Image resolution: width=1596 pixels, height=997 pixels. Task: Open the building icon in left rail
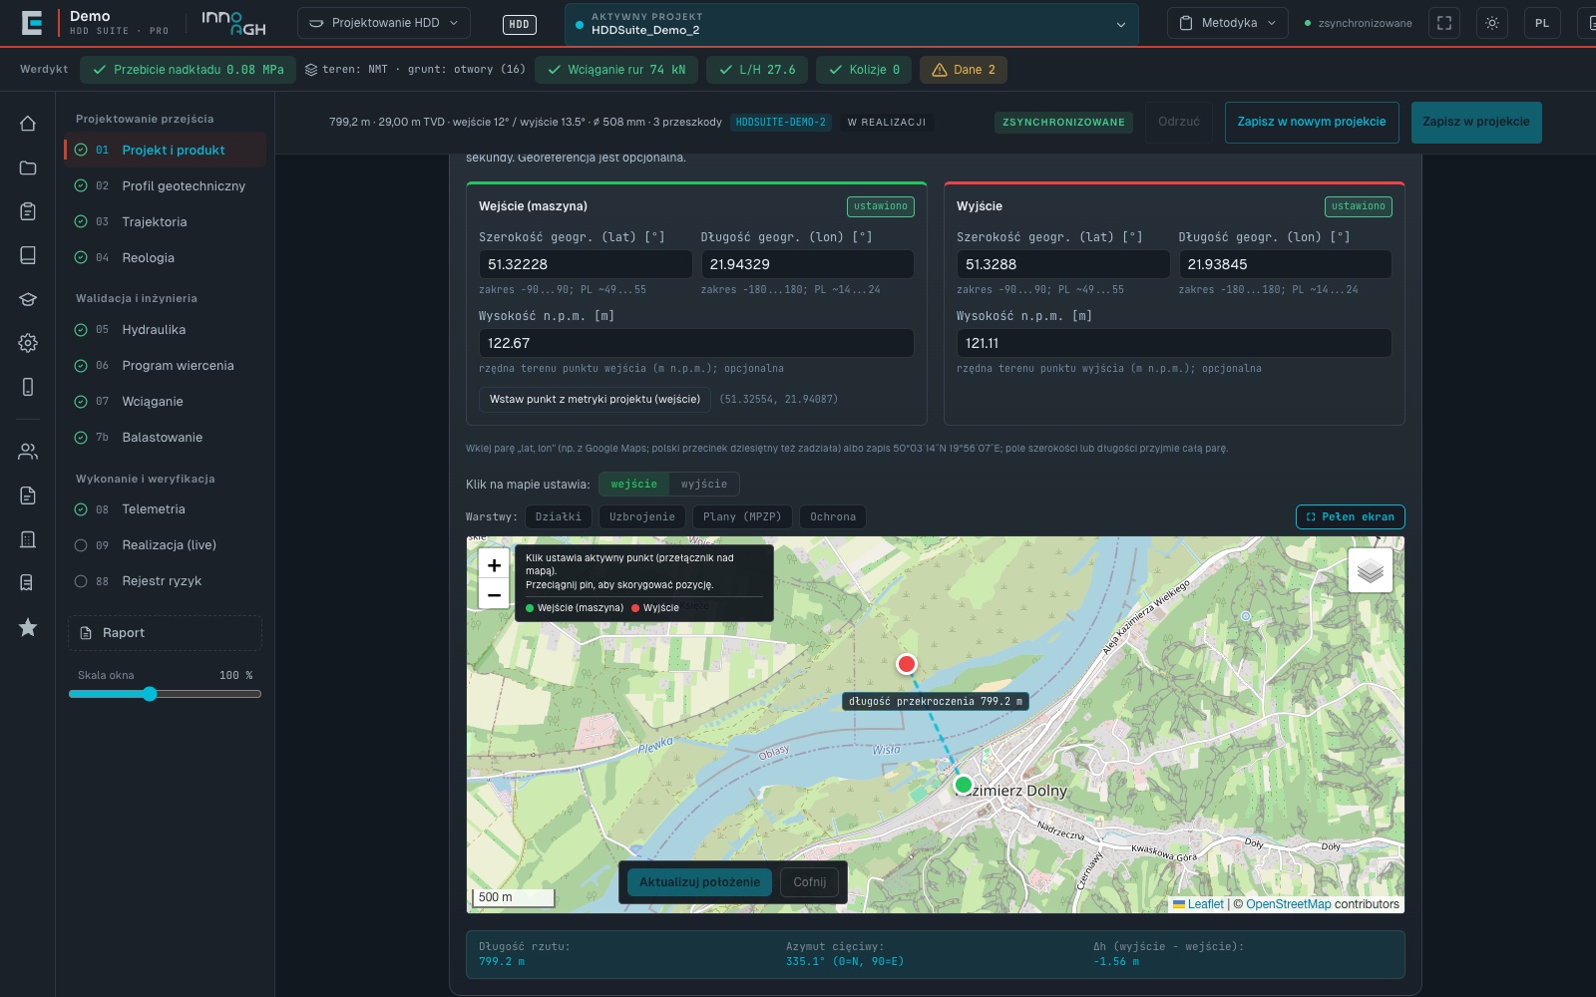[28, 539]
